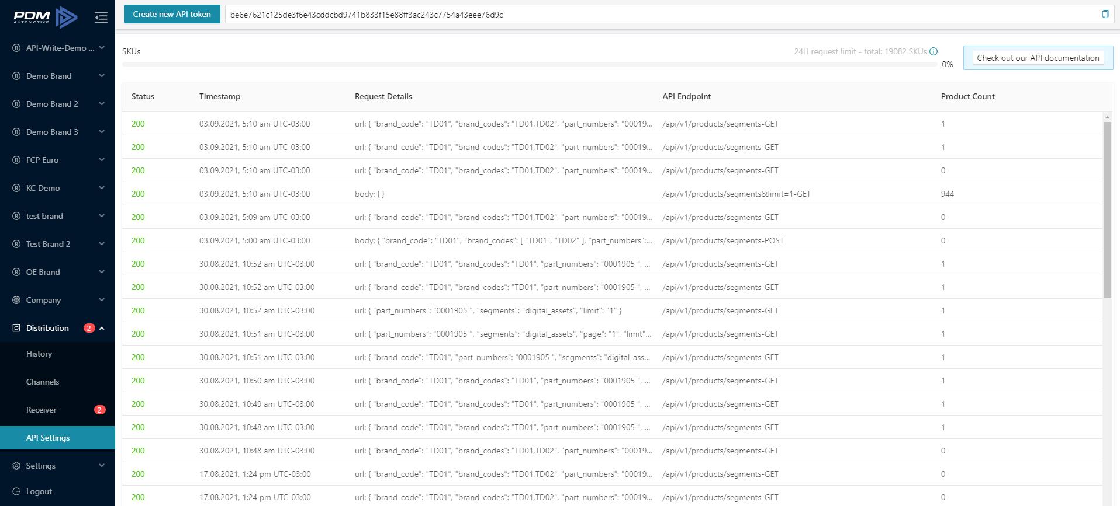Click the globe icon beside Company
1120x506 pixels.
click(16, 300)
